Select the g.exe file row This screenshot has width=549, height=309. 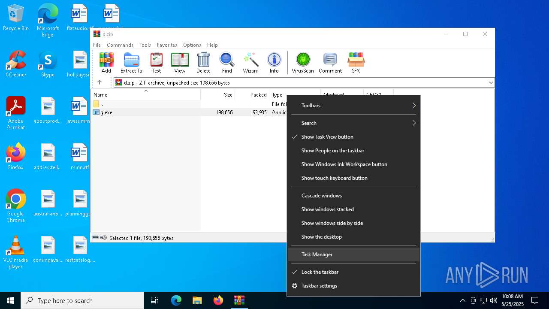(x=189, y=112)
